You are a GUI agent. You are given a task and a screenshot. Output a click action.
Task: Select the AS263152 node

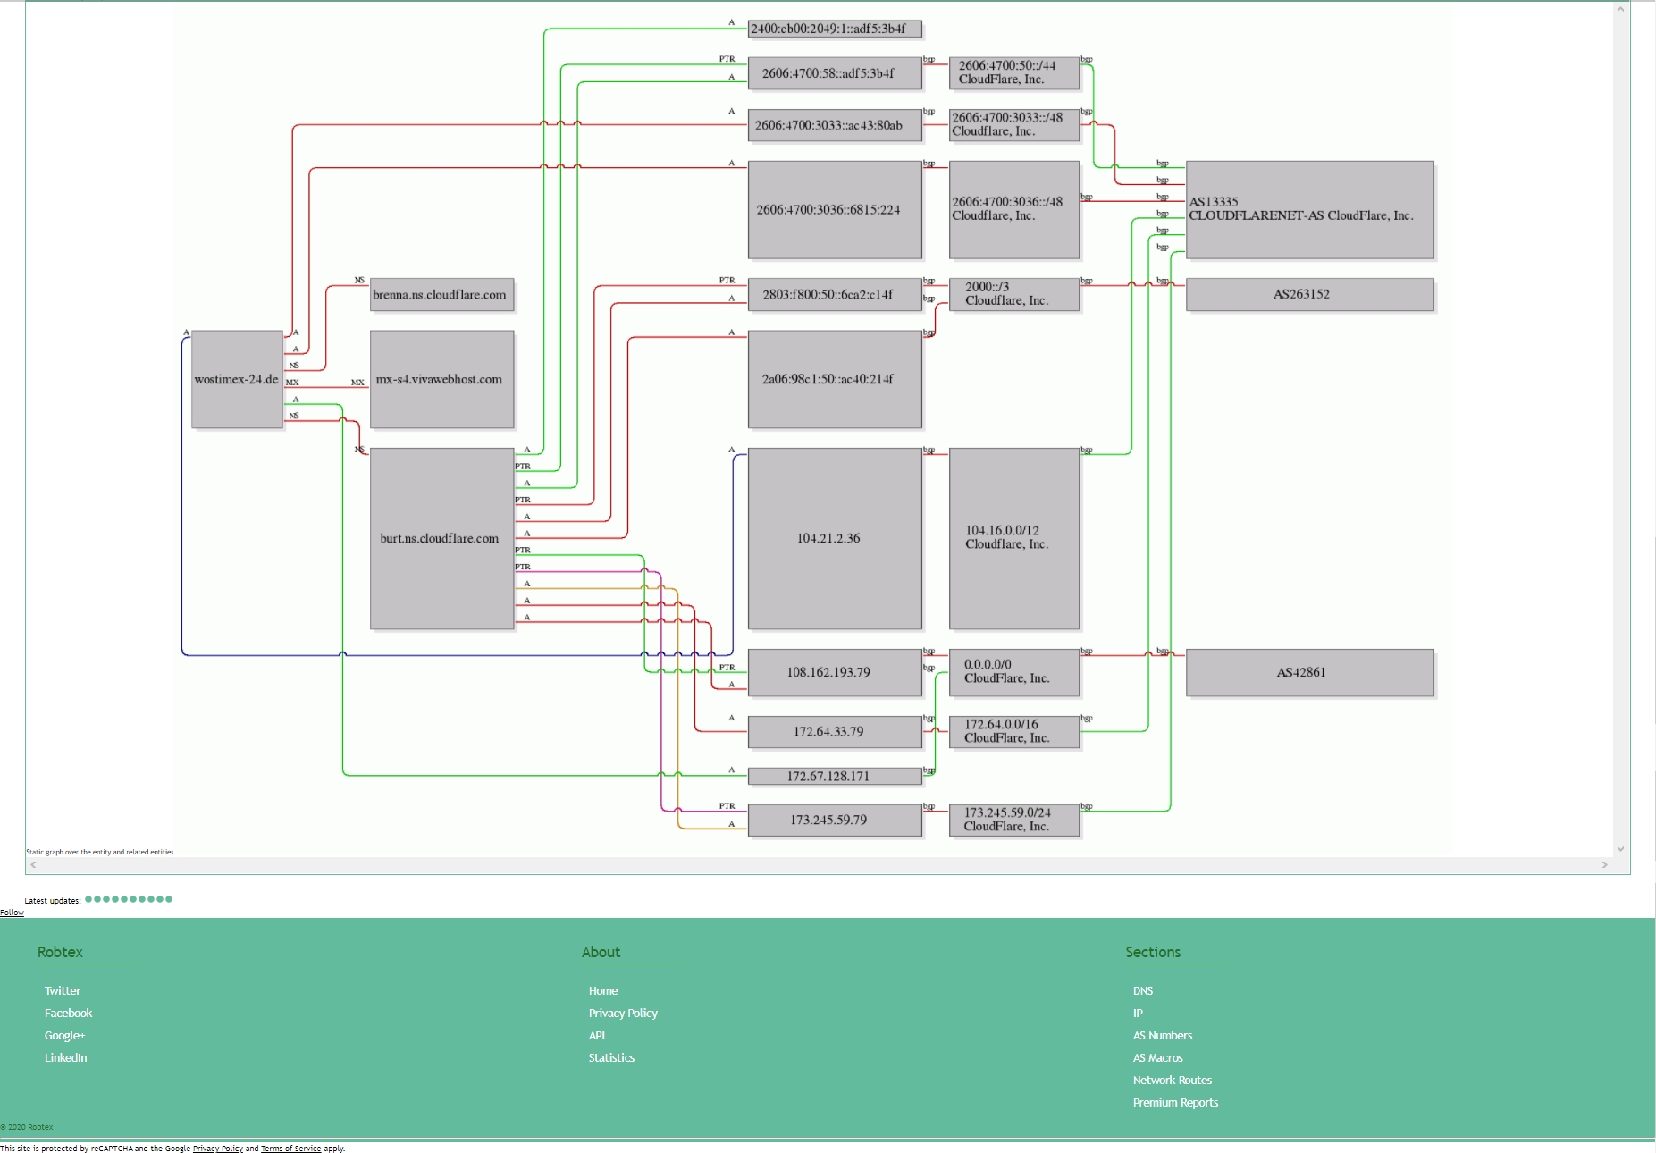click(1309, 294)
